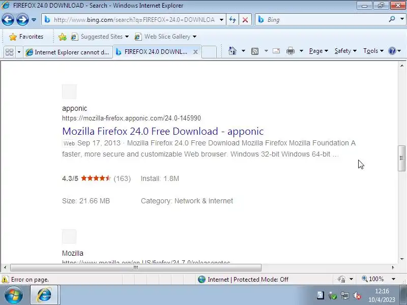Expand the feeds dropdown arrow

click(x=266, y=51)
